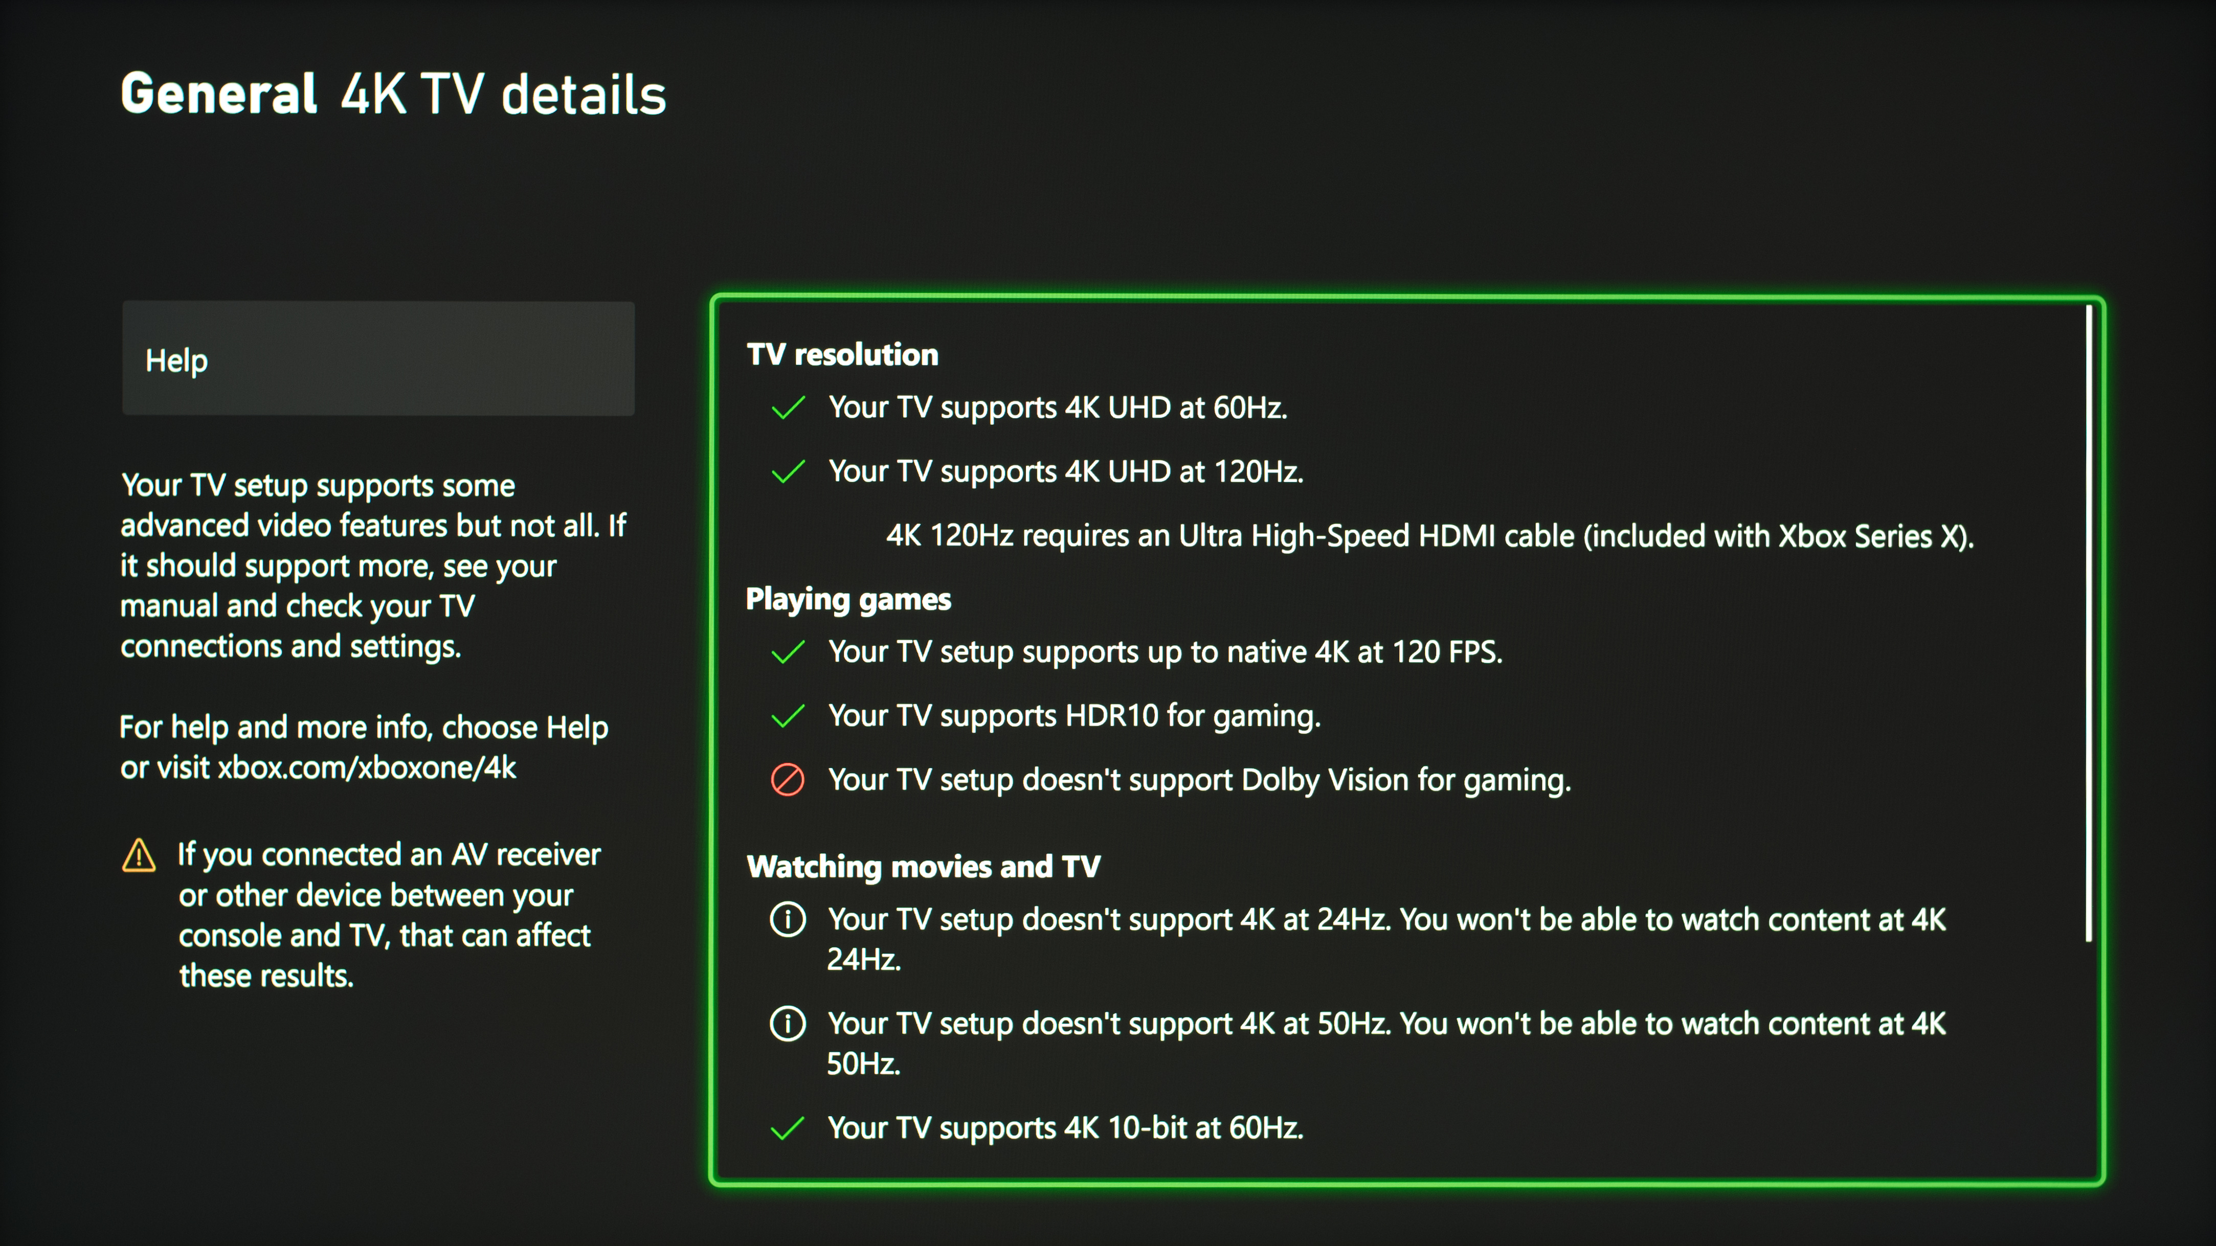Click the TV resolution section heading
Screen dimensions: 2216x1246
842,354
